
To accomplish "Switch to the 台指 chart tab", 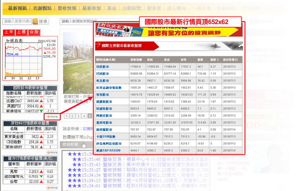I will [x=34, y=32].
